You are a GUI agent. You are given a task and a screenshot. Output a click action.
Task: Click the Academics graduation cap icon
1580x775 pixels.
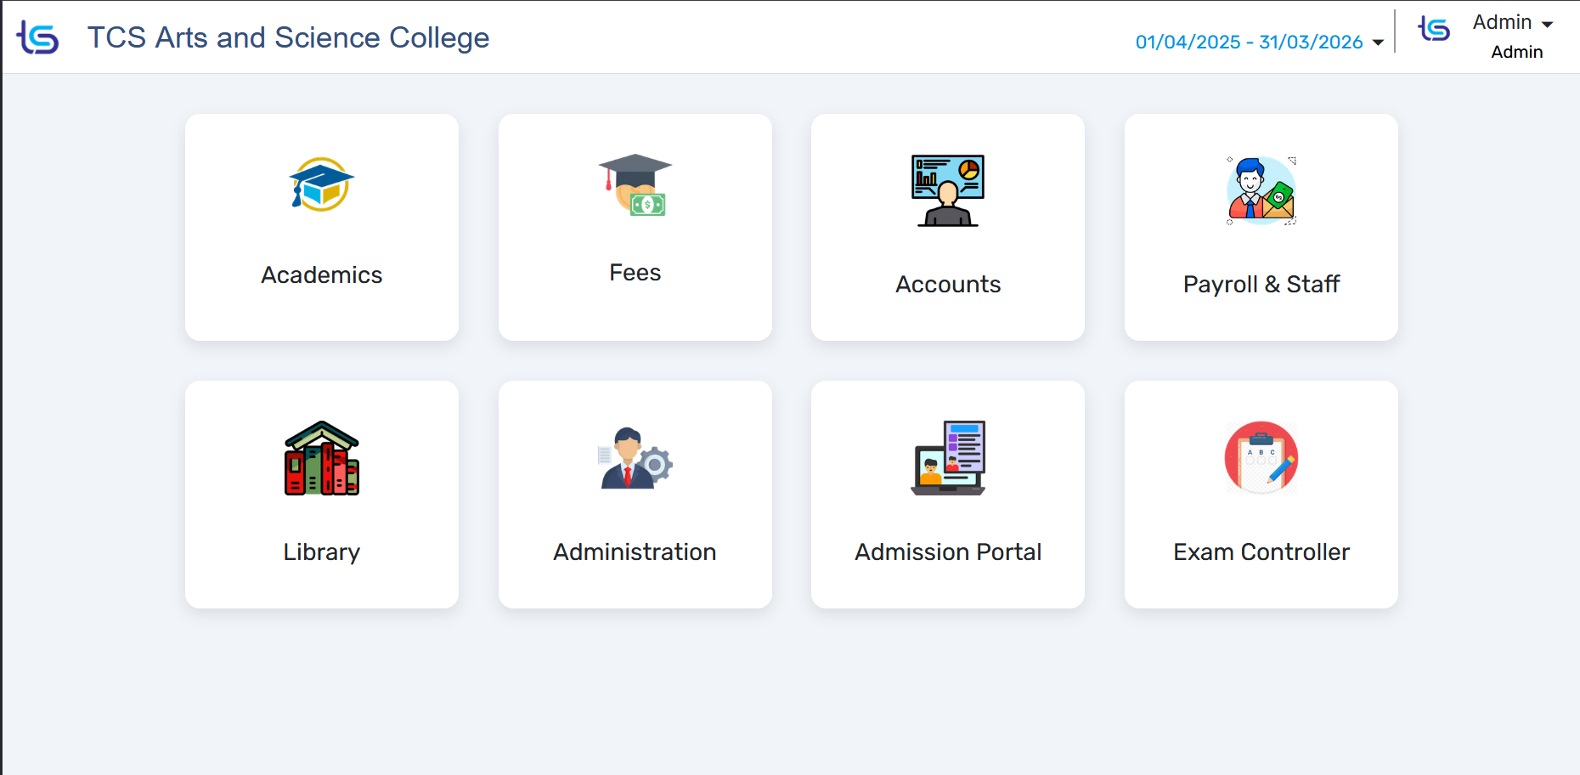click(322, 184)
